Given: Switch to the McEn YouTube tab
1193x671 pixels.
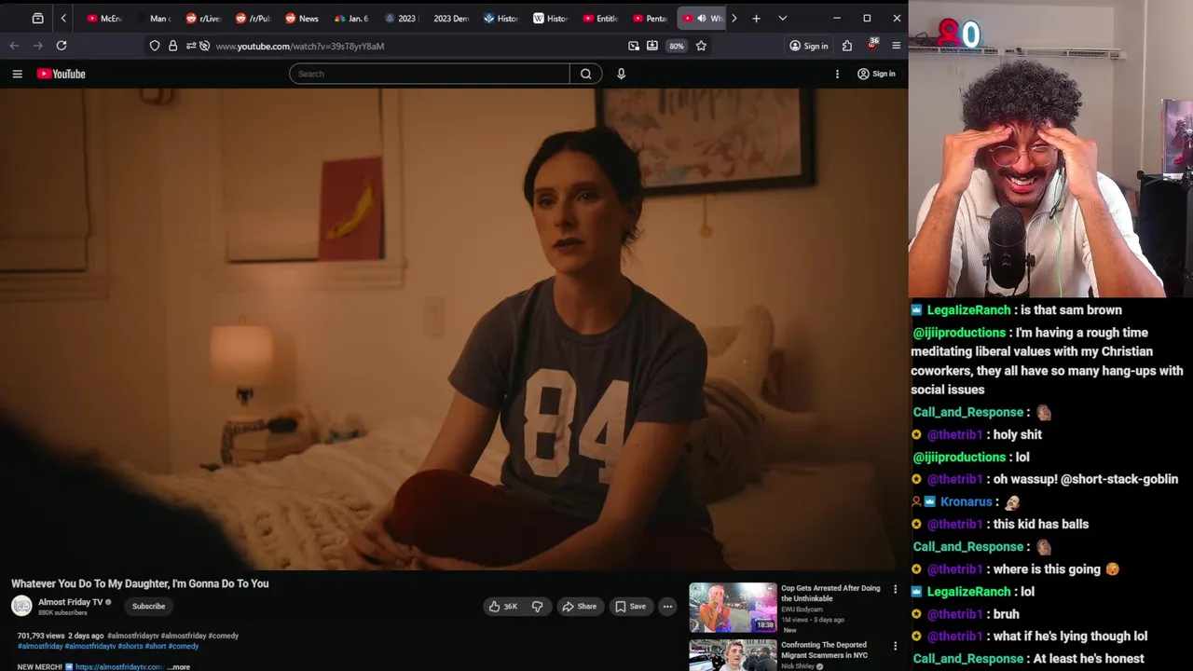Looking at the screenshot, I should pos(103,18).
